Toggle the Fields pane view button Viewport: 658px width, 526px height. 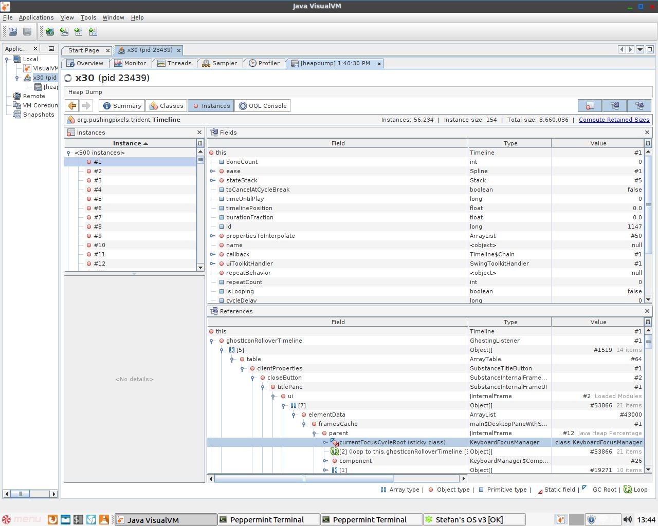click(x=615, y=106)
